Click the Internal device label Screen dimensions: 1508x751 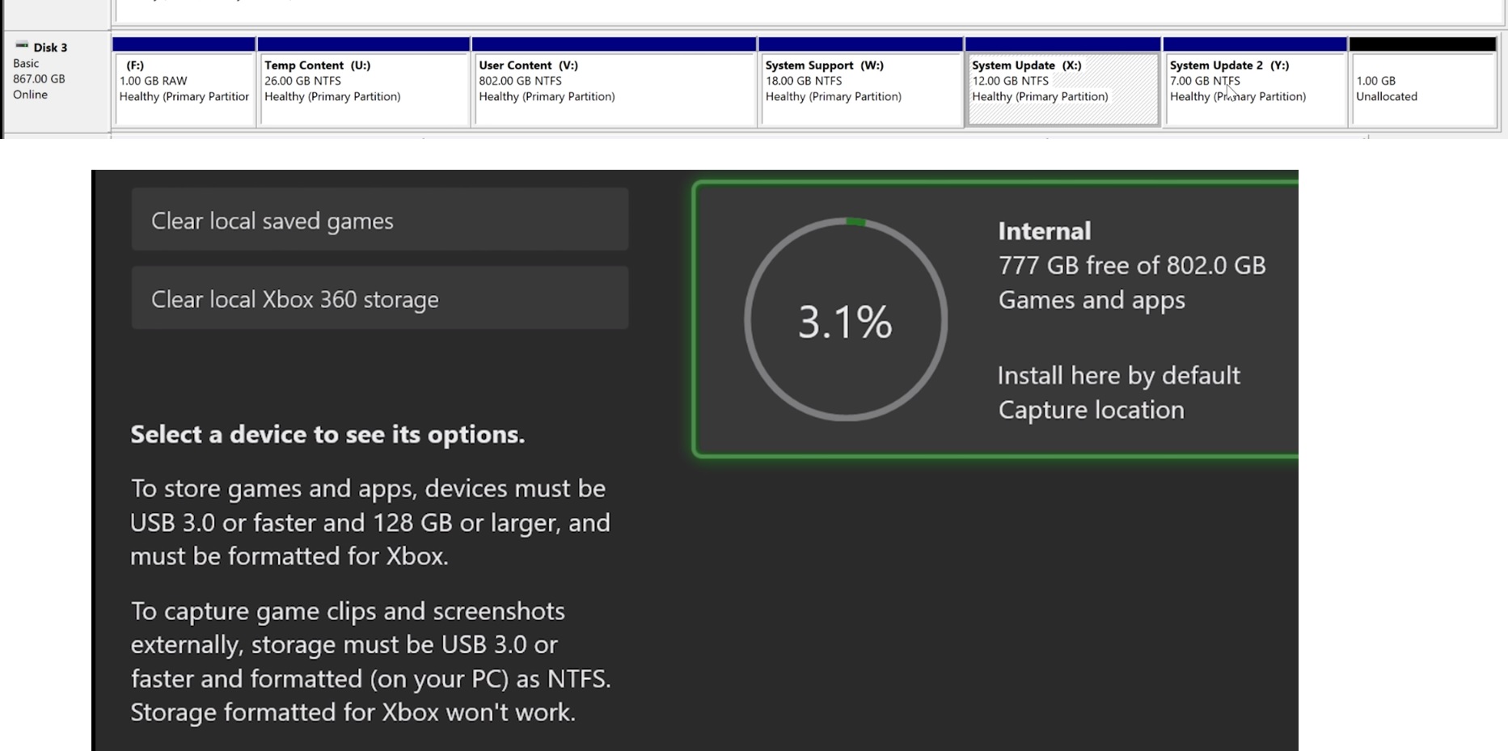[x=1044, y=230]
